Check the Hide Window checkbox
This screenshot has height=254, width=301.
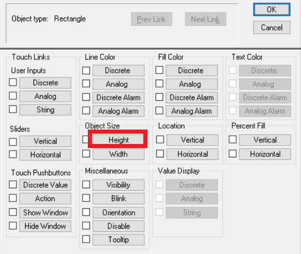pyautogui.click(x=13, y=226)
